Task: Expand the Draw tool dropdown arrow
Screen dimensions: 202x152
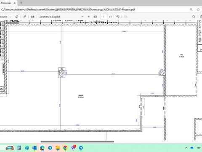Action: click(x=11, y=17)
